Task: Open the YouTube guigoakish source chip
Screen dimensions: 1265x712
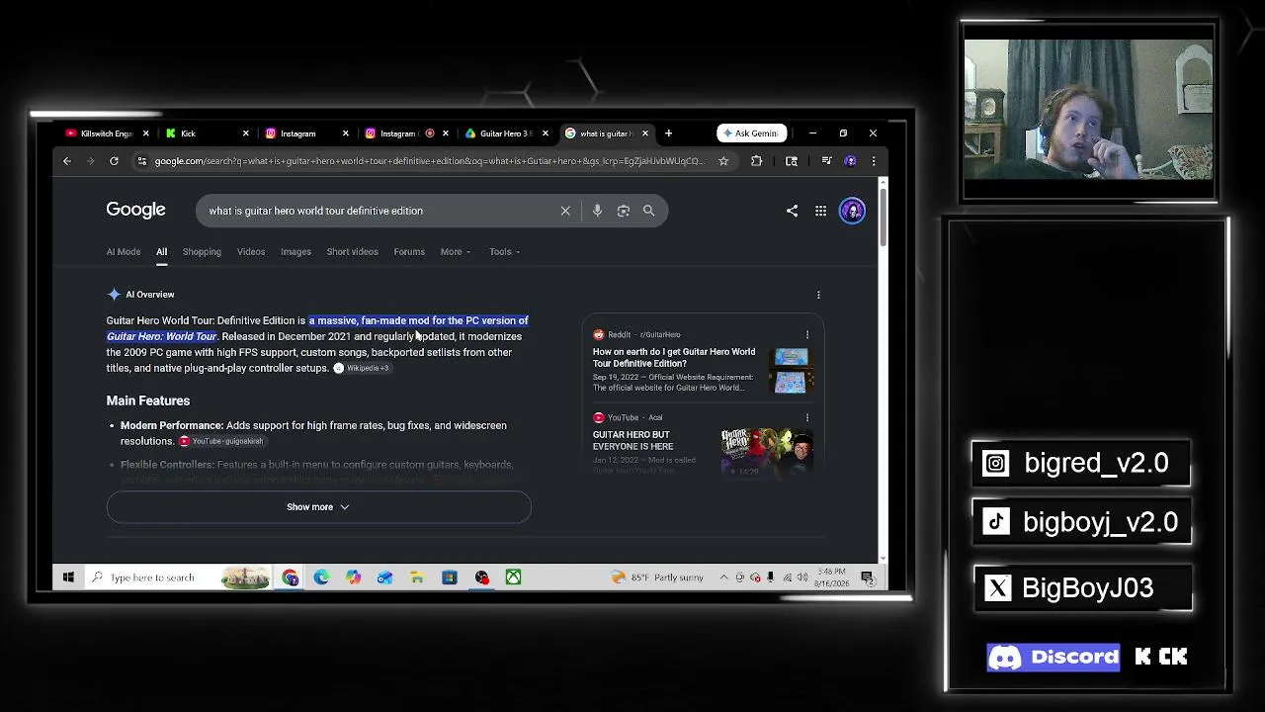Action: pos(221,441)
